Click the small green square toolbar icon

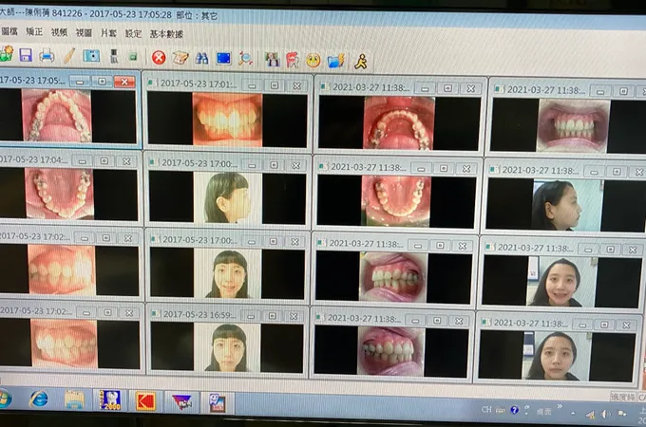[x=133, y=57]
